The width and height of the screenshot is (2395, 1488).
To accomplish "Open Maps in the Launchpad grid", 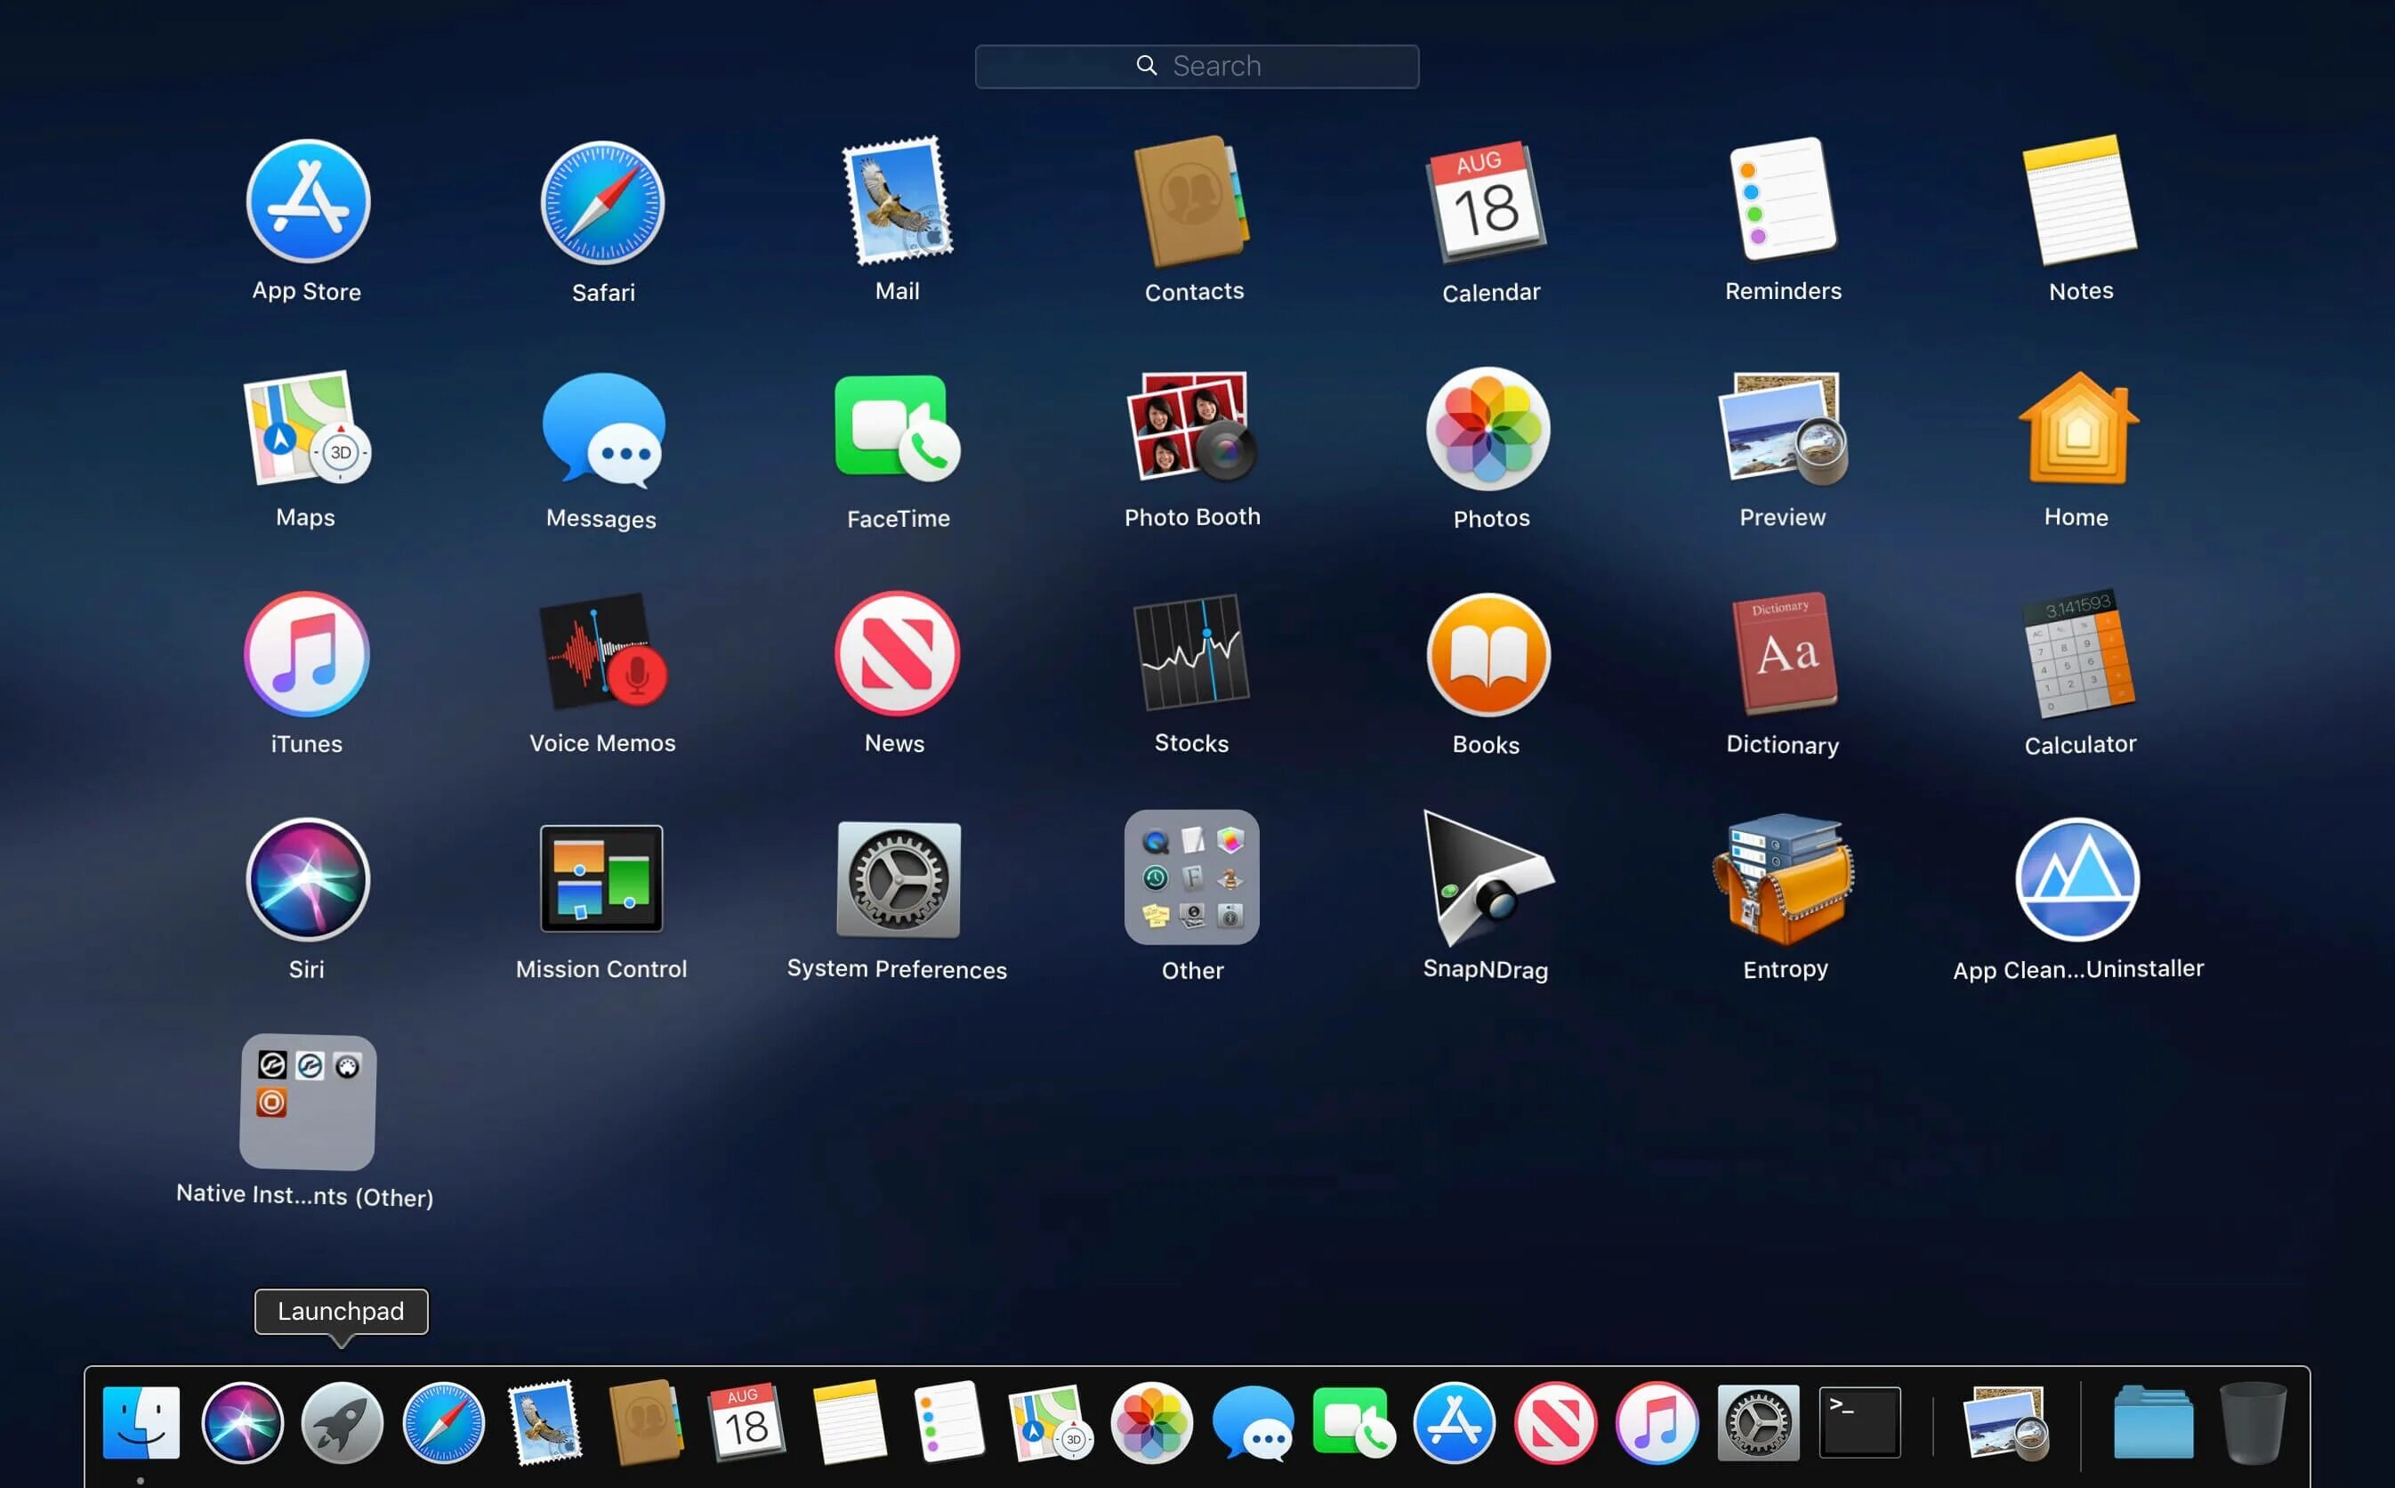I will [x=308, y=428].
